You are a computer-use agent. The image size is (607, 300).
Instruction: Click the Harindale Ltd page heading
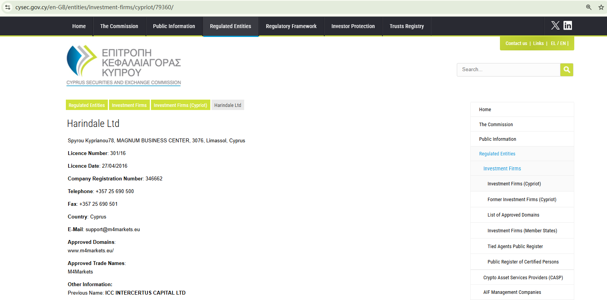tap(93, 123)
